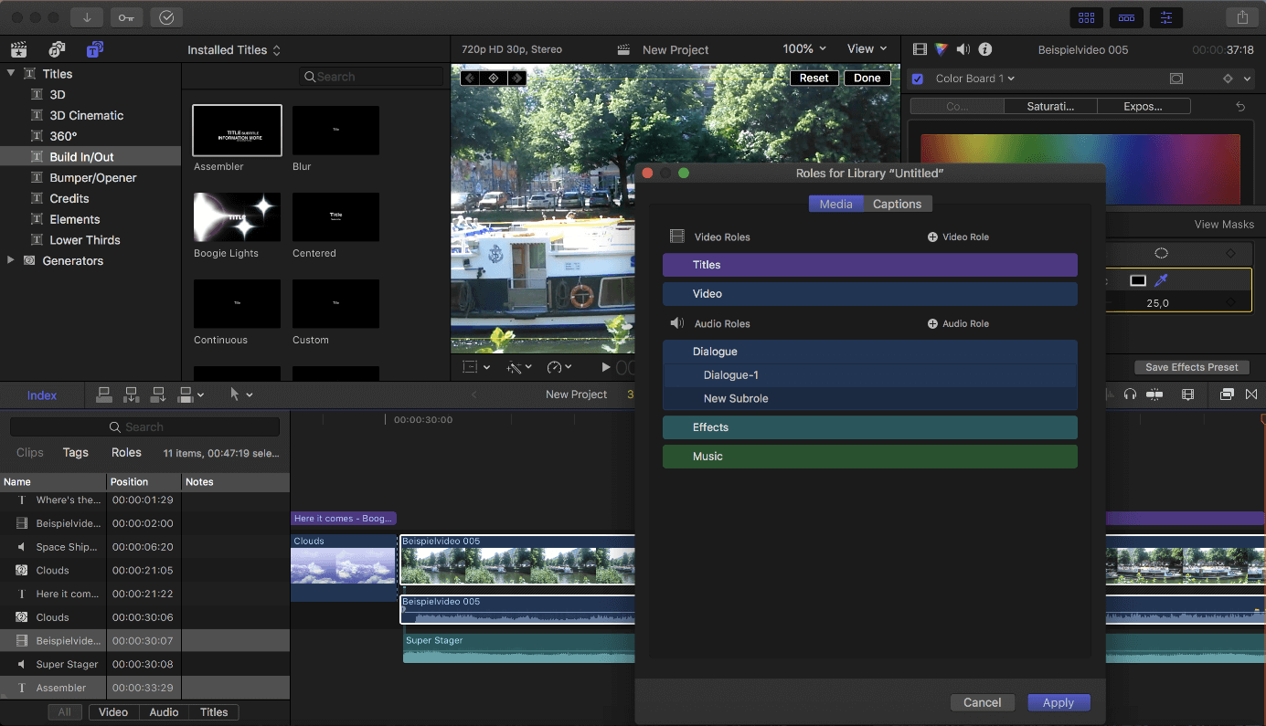
Task: Open the Audio inspector speaker icon
Action: (965, 49)
